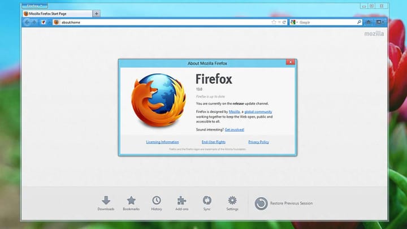Open the Google search engine selector
Image resolution: width=407 pixels, height=229 pixels.
tap(294, 22)
